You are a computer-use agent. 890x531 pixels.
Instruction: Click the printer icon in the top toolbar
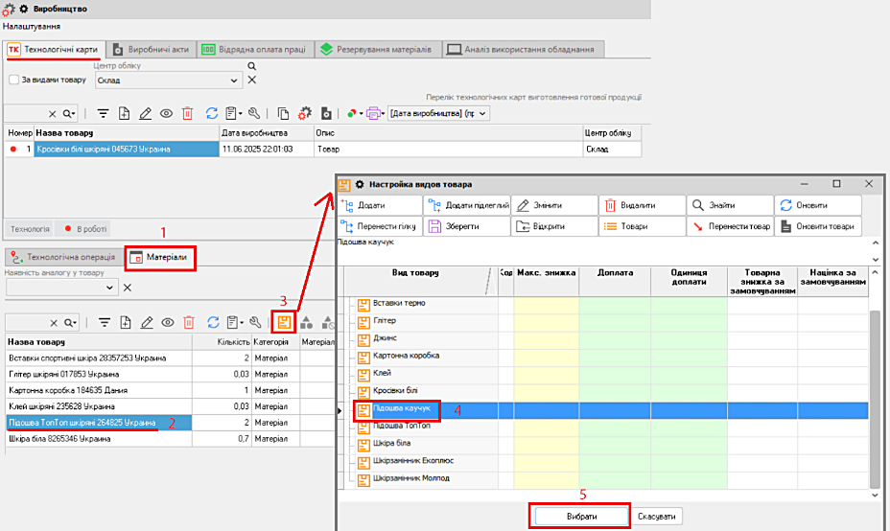[373, 113]
